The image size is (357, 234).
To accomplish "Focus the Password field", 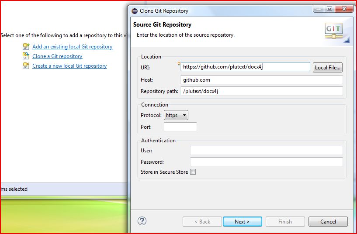I will [267, 162].
